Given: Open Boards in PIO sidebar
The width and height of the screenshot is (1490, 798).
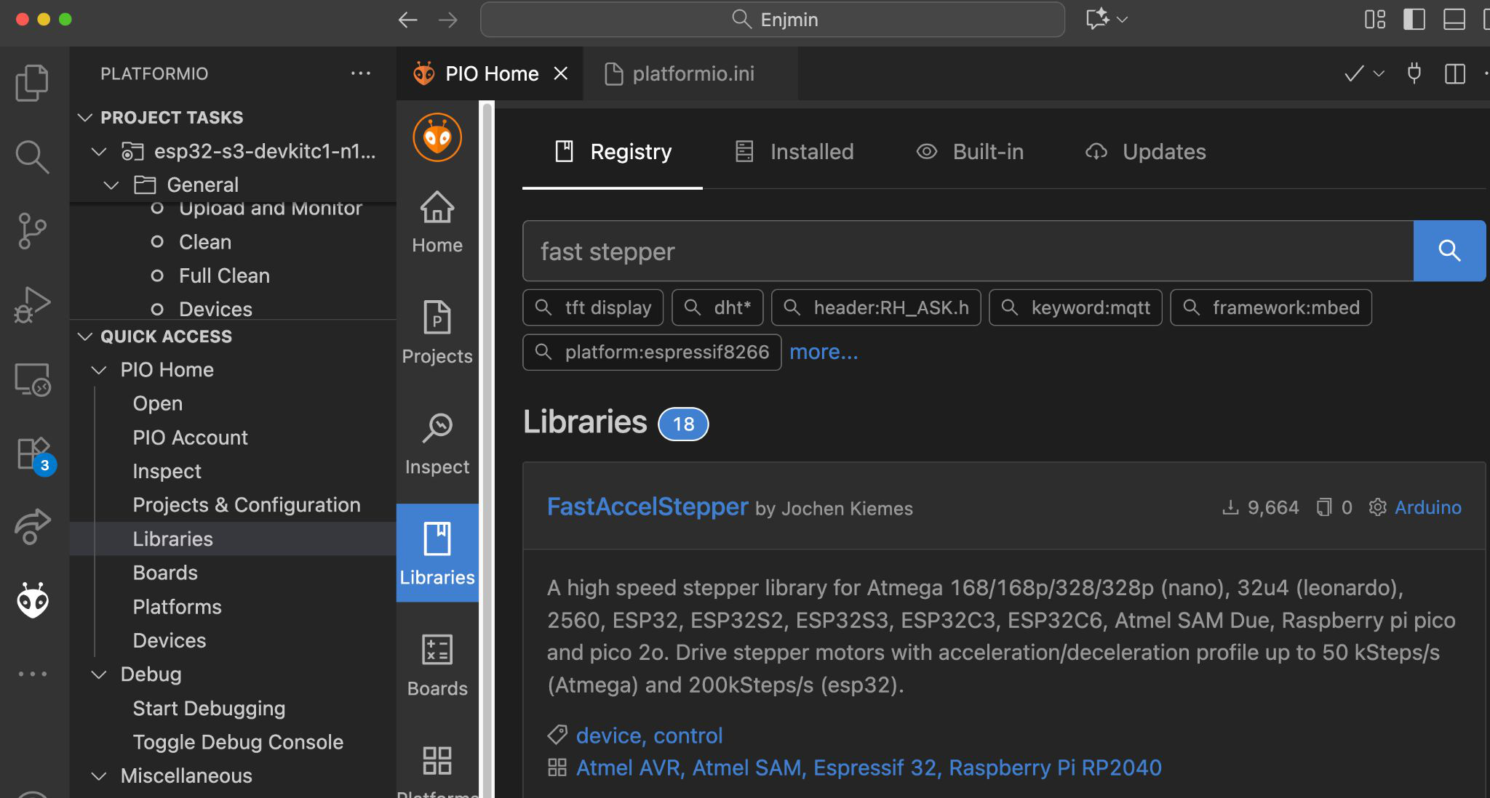Looking at the screenshot, I should point(437,666).
